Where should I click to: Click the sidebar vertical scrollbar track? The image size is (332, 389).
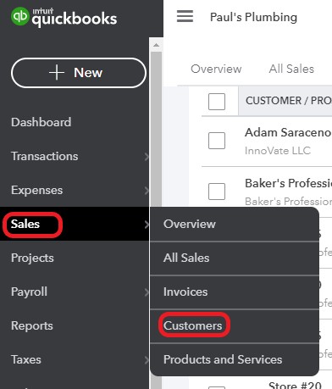(x=156, y=127)
